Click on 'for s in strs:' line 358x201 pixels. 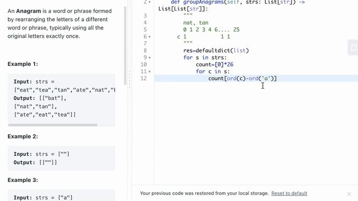205,58
